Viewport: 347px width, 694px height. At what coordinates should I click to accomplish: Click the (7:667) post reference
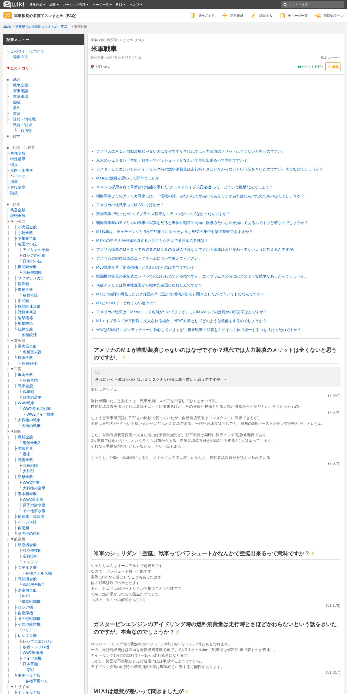tap(334, 395)
